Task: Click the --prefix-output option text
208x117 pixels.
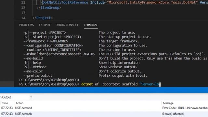Action: pos(38,76)
